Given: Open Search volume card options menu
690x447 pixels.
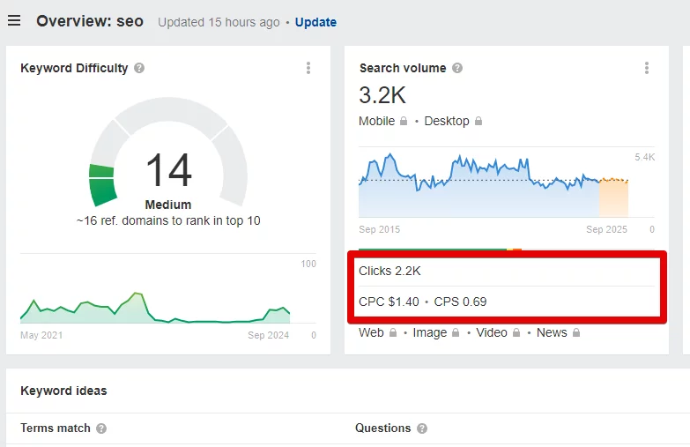Looking at the screenshot, I should pos(647,68).
